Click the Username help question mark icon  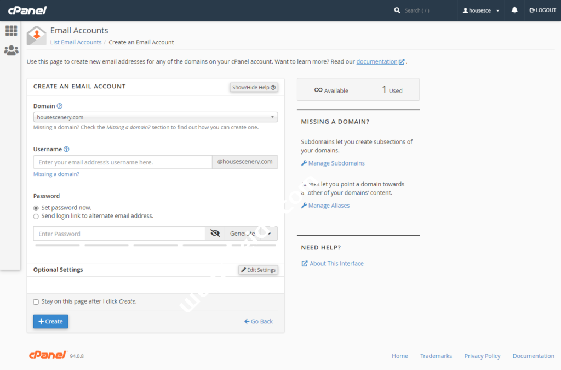click(66, 149)
